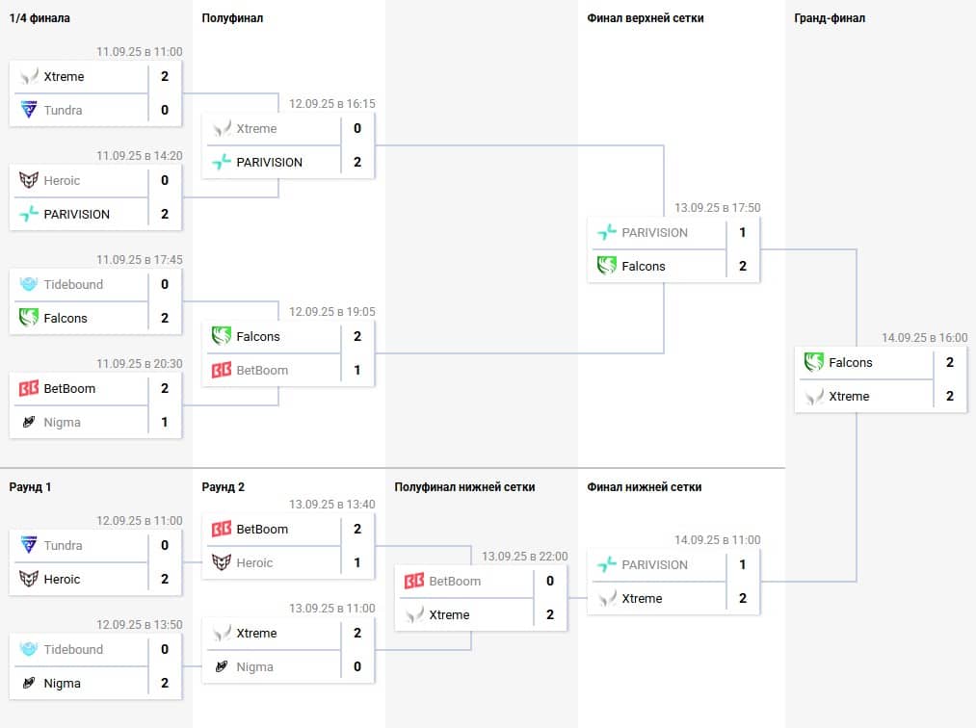Screen dimensions: 976x728
Task: Click the Heroic logo in the 1/4 финала match
Action: [x=29, y=180]
